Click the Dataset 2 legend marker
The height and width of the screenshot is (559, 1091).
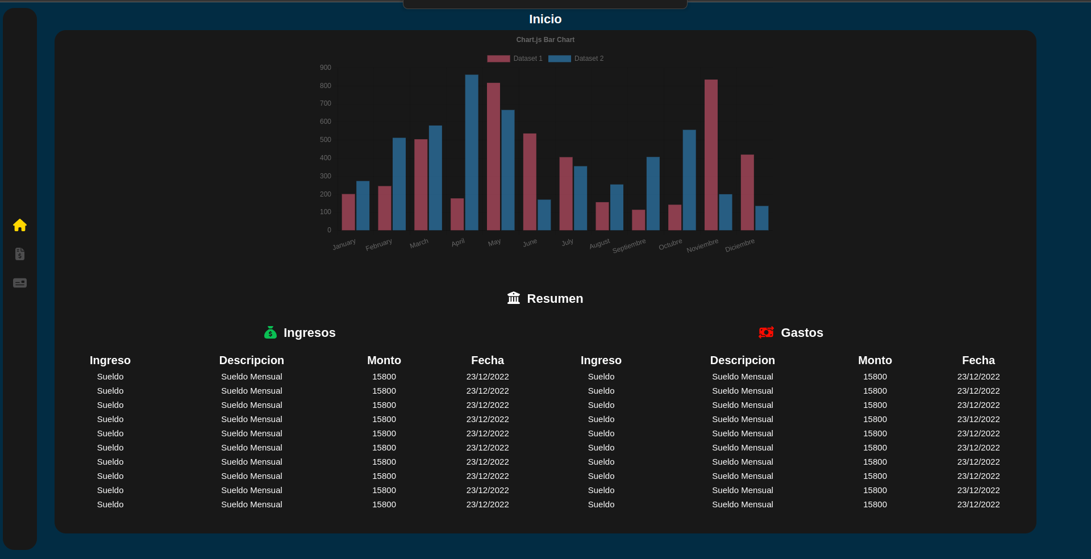tap(559, 58)
